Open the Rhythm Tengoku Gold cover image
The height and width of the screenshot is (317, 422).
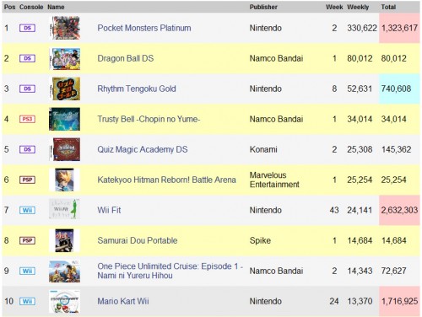click(64, 89)
